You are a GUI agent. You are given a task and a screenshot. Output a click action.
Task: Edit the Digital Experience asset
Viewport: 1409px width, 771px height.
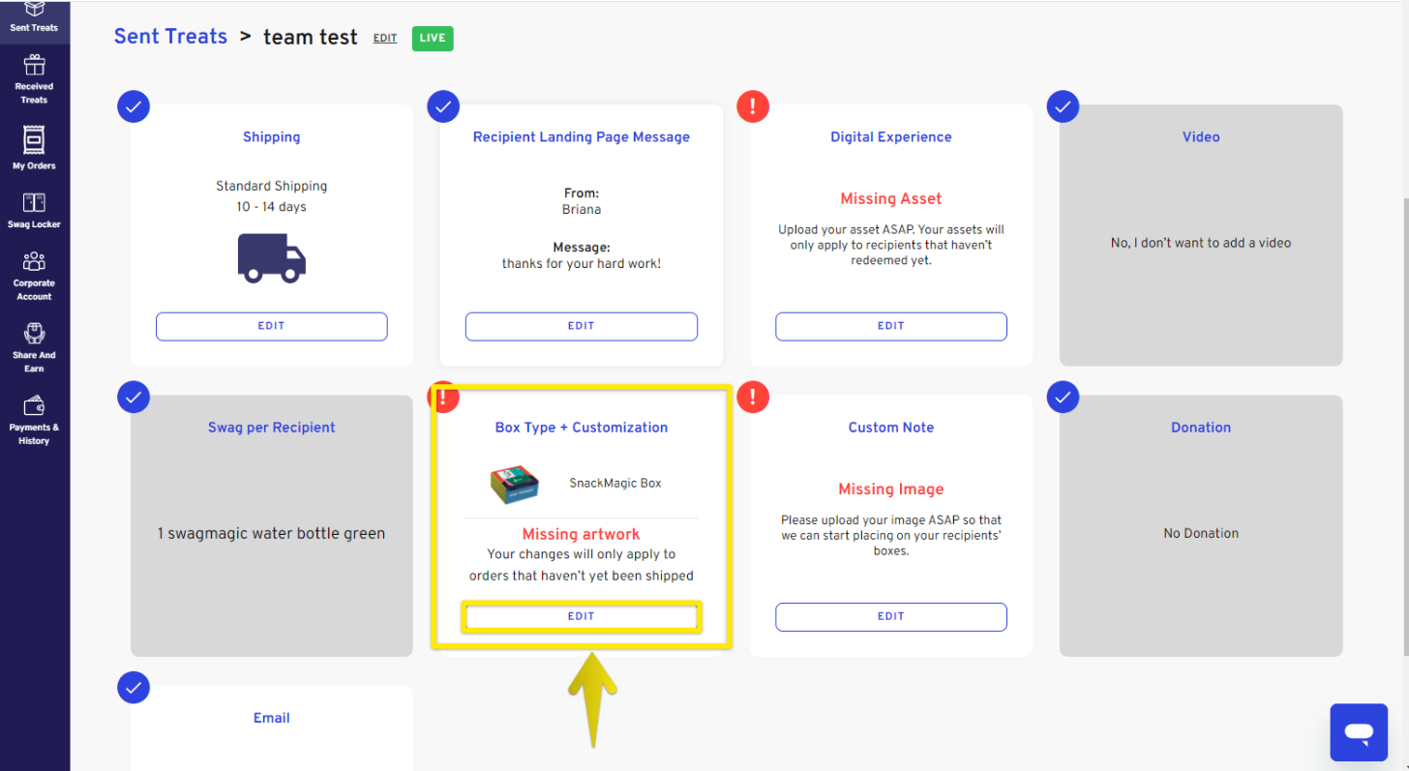891,326
